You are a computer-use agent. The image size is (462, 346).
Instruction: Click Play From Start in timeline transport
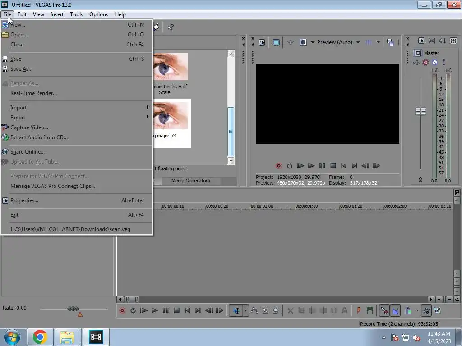coord(144,310)
